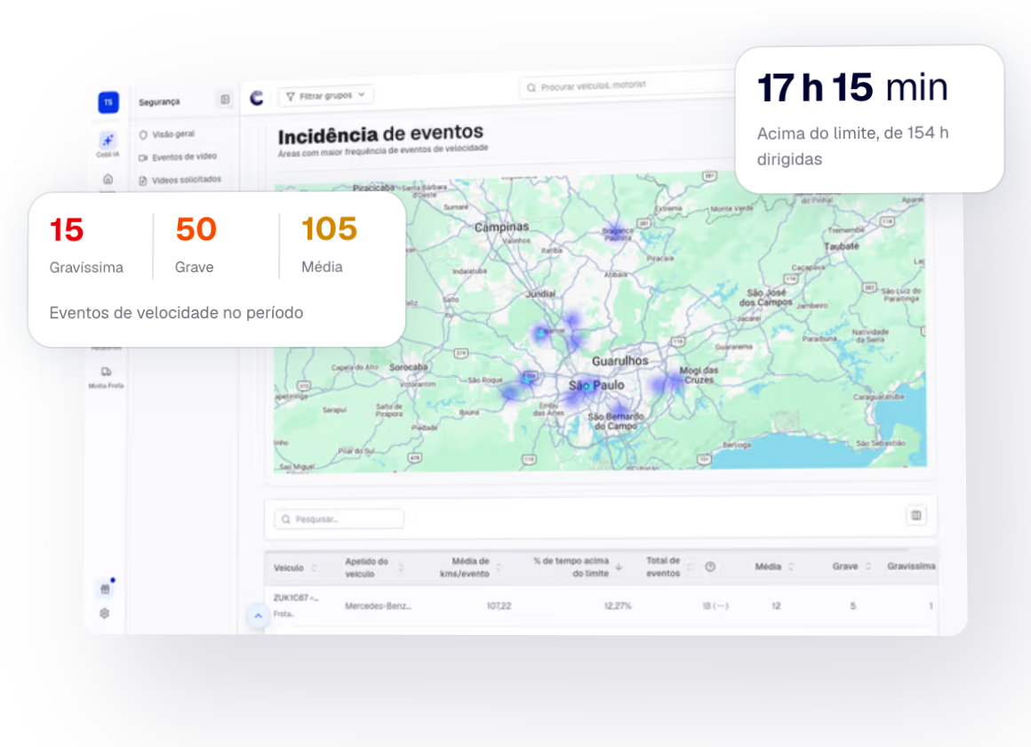Open Minha Frota truck icon

(x=106, y=372)
